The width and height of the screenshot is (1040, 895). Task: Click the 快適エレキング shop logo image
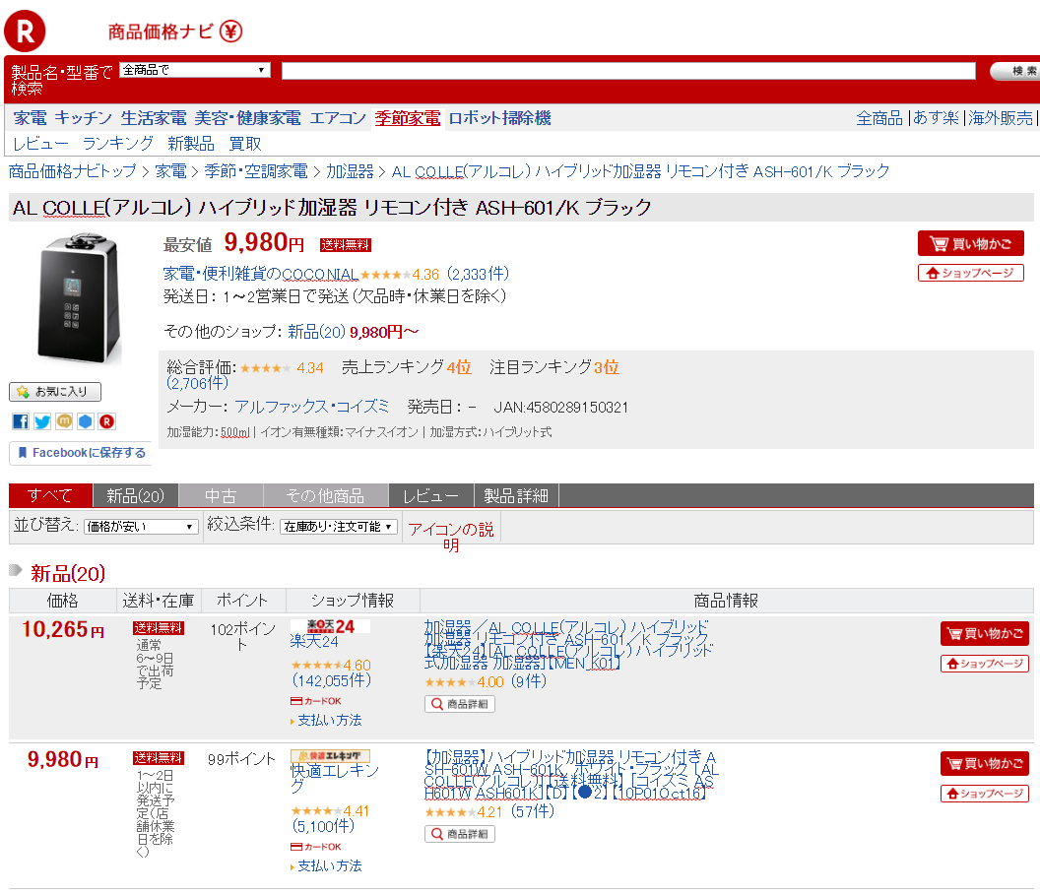click(x=330, y=756)
